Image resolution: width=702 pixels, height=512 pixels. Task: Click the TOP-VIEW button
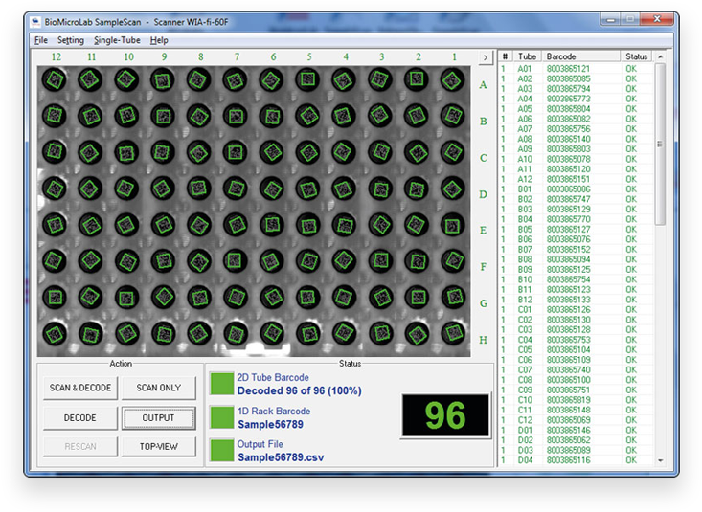(158, 446)
